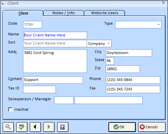Open the help question mark icon
This screenshot has height=134, width=168.
coord(63,127)
